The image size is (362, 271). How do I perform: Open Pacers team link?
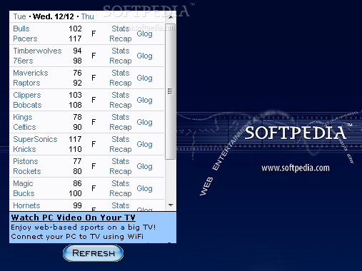25,39
